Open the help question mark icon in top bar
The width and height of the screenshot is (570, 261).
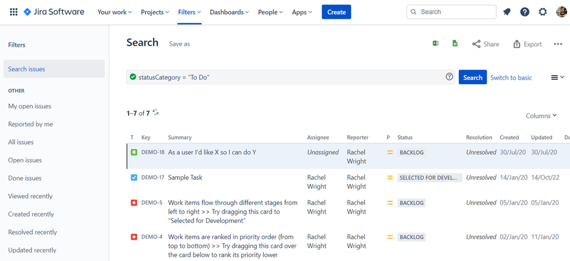(x=524, y=12)
